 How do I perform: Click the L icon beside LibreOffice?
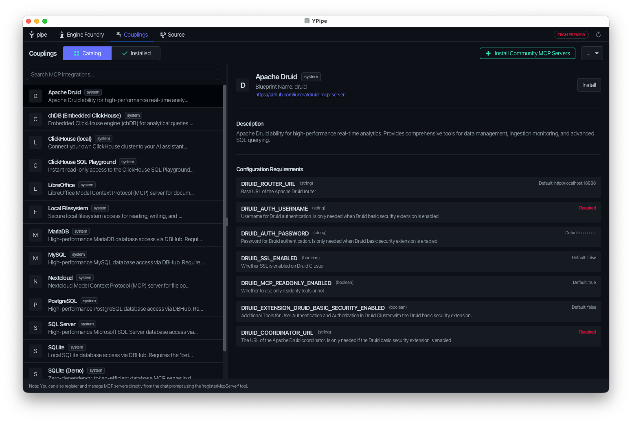[35, 189]
